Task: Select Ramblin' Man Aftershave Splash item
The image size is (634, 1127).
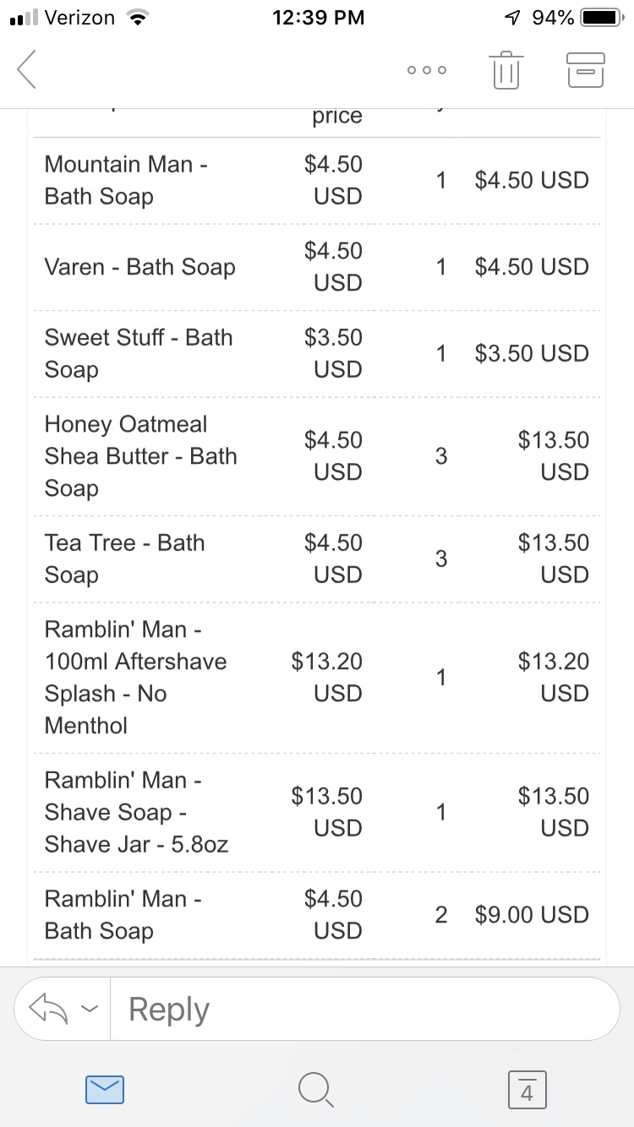Action: point(135,678)
